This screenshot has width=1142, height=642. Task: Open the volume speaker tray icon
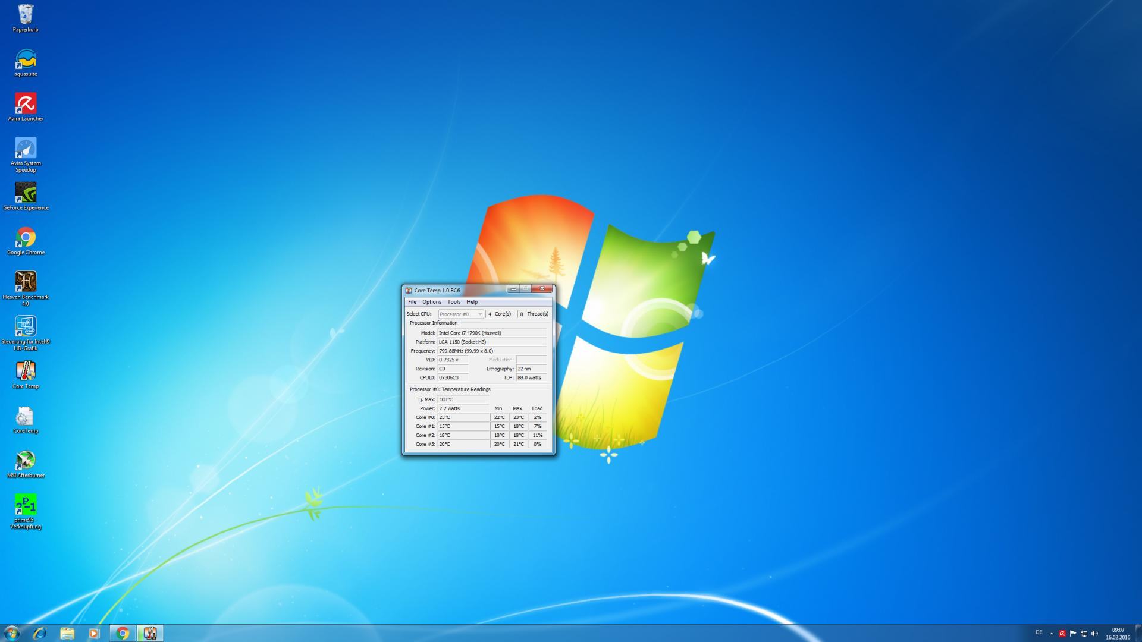(1094, 634)
